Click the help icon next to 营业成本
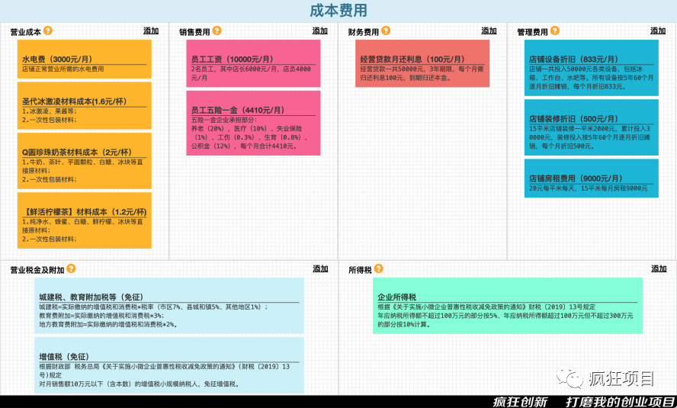This screenshot has height=408, width=677. pyautogui.click(x=48, y=31)
